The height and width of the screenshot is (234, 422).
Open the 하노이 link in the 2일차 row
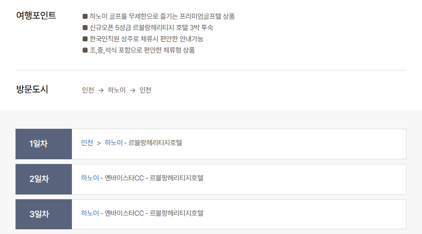pos(90,178)
